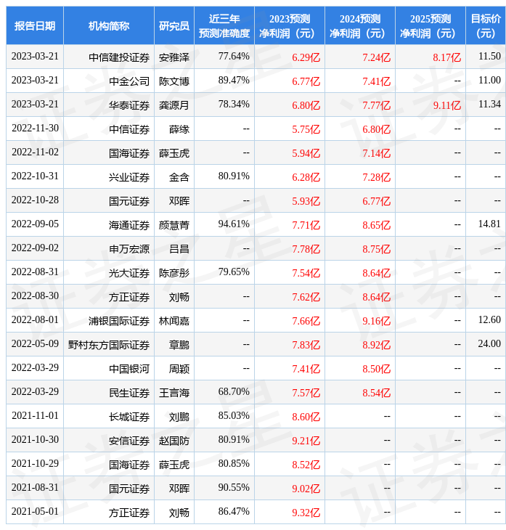This screenshot has height=530, width=506.
Task: Select researcher 金含
Action: point(179,177)
